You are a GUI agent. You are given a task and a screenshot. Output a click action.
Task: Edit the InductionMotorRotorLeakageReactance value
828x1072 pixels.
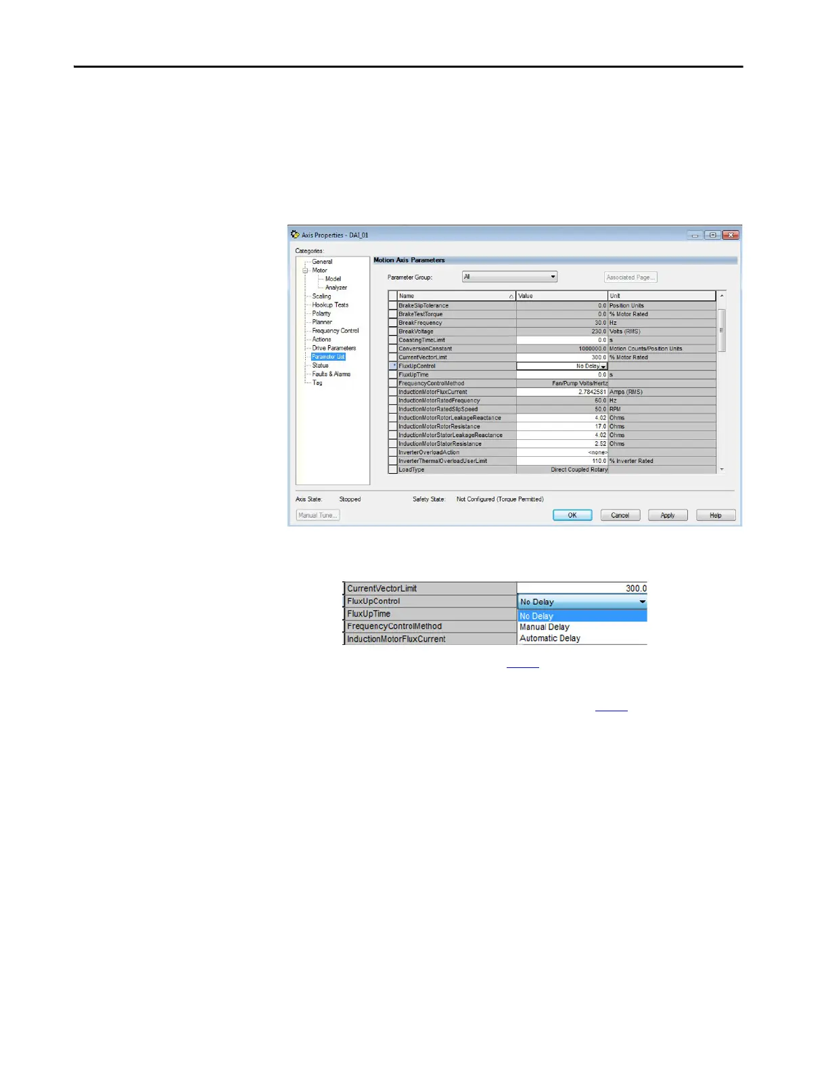click(x=562, y=418)
